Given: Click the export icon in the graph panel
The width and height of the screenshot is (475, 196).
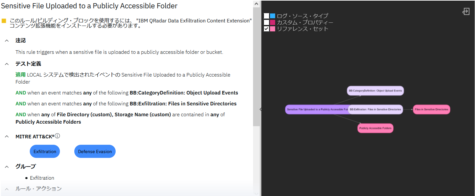Looking at the screenshot, I should click(466, 12).
